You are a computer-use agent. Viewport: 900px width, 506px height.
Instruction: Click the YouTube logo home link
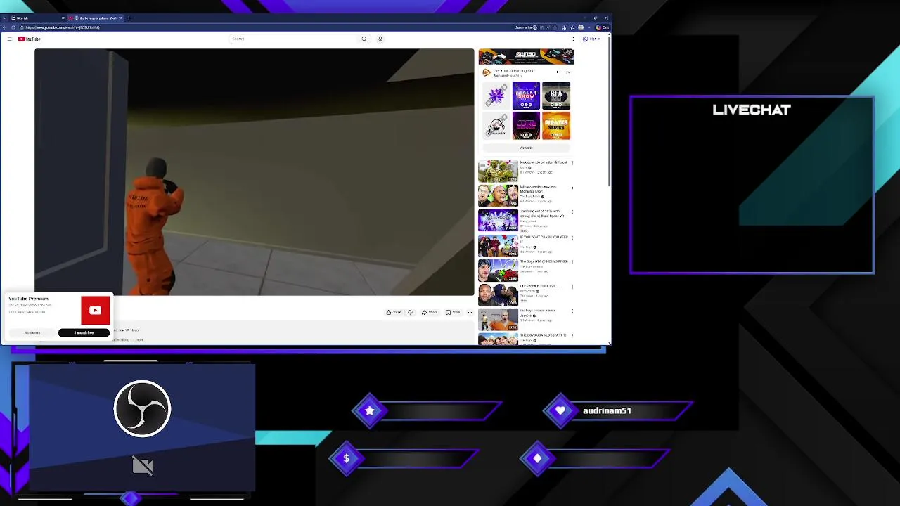click(30, 39)
